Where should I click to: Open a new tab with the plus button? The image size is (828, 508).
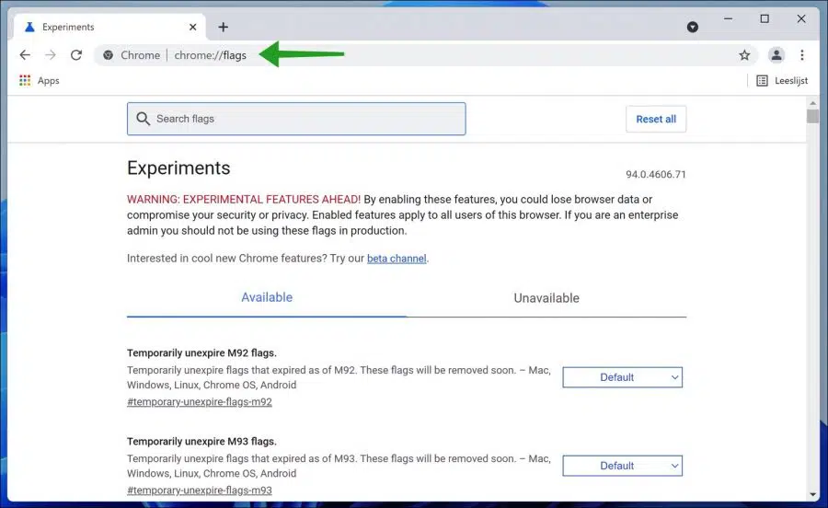224,27
